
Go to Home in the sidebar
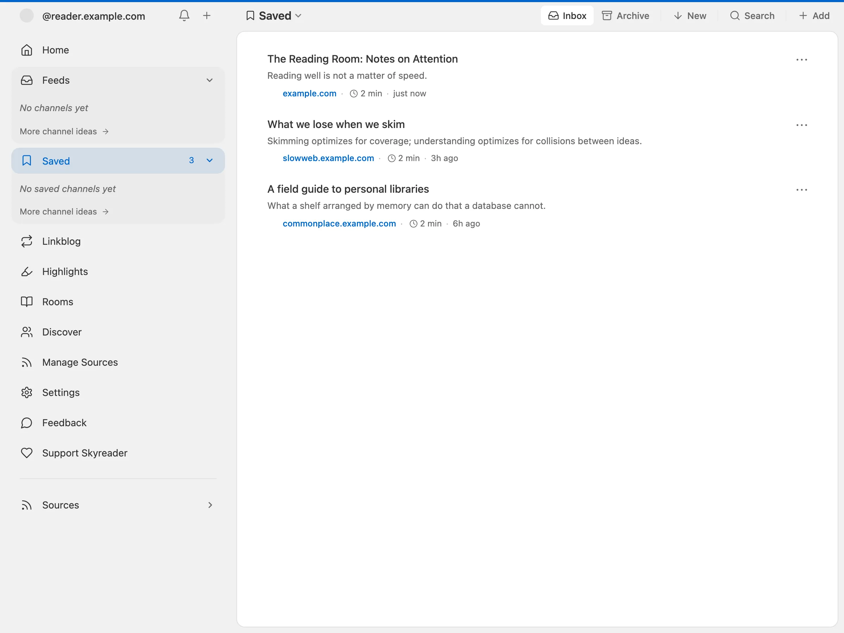(118, 50)
